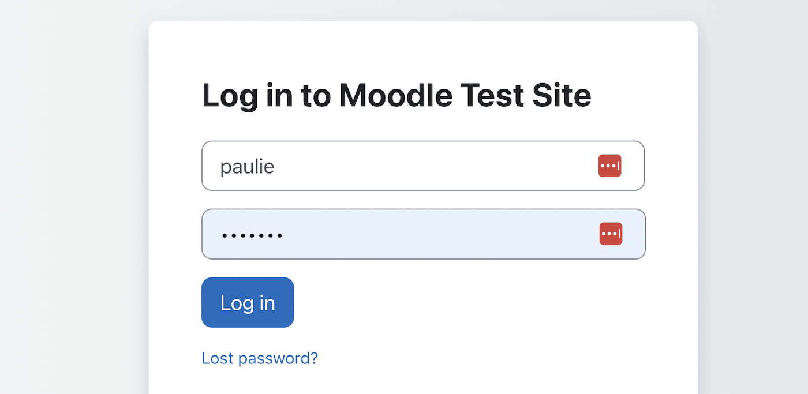
Task: Open password manager autofill for the paulie field
Action: 609,166
